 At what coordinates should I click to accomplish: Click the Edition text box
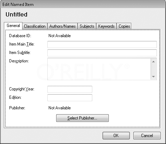tap(70, 98)
